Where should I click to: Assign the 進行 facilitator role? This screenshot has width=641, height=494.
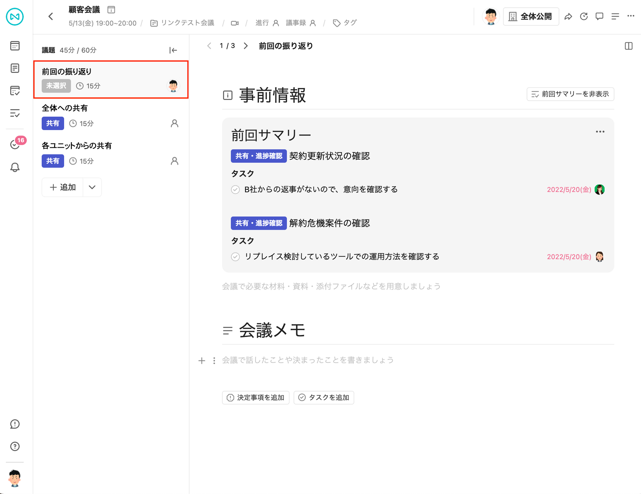267,23
